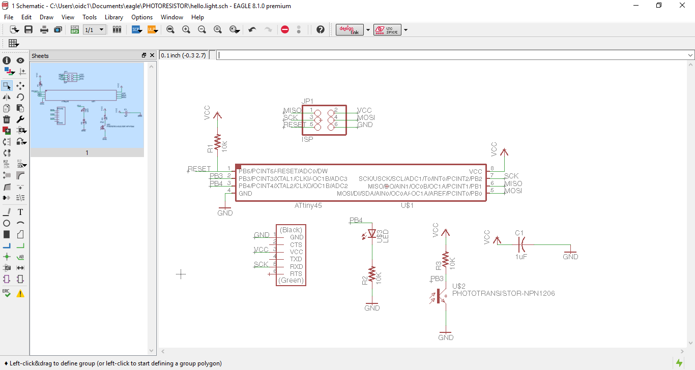Open the Library menu
695x370 pixels.
[114, 17]
